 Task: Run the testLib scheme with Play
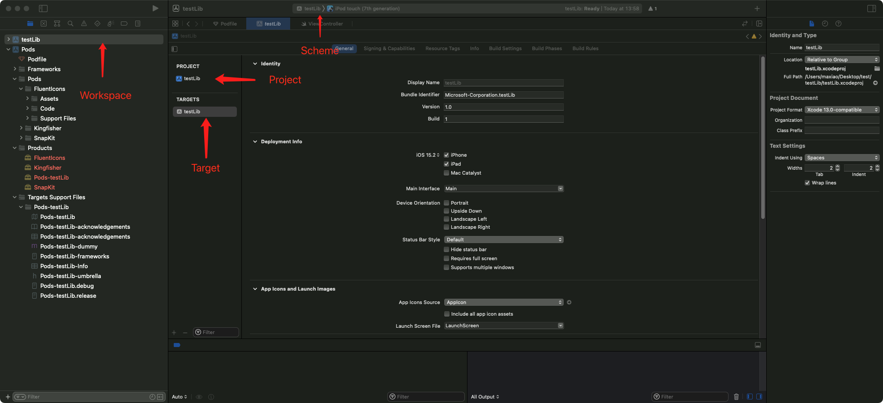(x=155, y=9)
